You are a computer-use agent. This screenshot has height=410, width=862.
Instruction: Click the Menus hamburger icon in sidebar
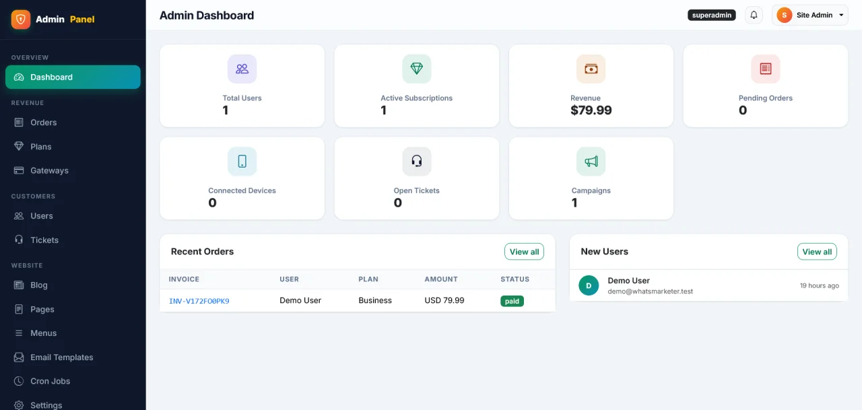coord(19,333)
